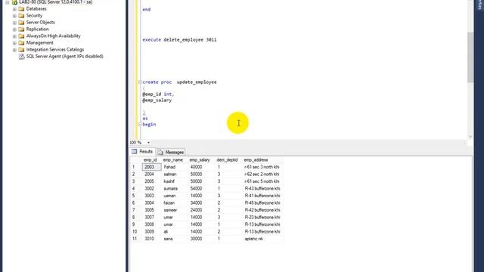Click the editor scroll-down arrow
The width and height of the screenshot is (484, 272).
[470, 136]
